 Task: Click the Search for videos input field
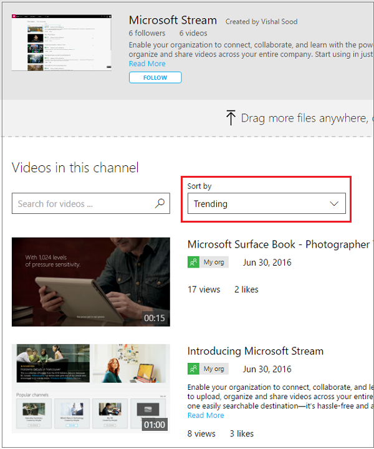91,203
